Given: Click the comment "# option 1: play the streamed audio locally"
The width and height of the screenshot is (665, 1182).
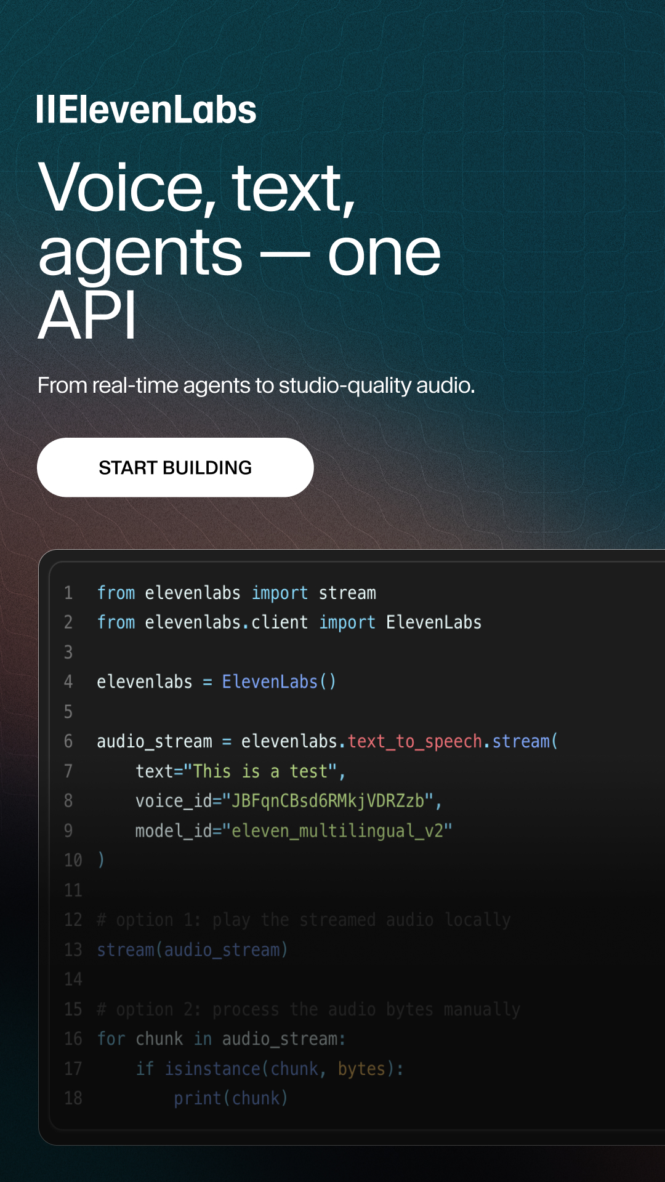Looking at the screenshot, I should point(304,920).
